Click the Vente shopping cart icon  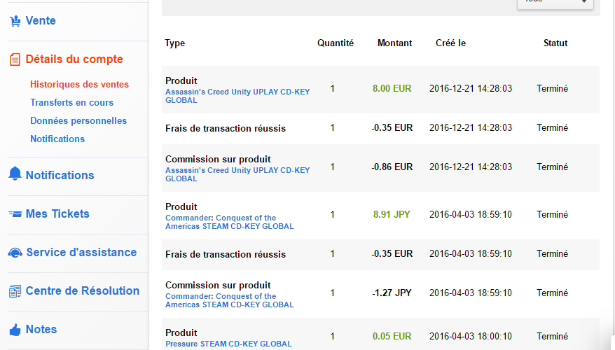click(x=15, y=21)
